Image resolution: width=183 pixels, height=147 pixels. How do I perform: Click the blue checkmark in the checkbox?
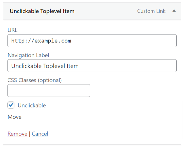click(11, 105)
